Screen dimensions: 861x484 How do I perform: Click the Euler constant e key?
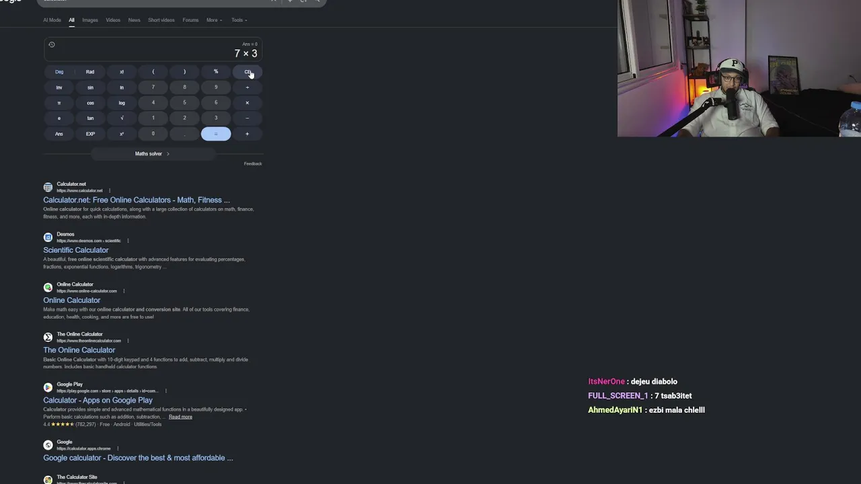point(59,118)
